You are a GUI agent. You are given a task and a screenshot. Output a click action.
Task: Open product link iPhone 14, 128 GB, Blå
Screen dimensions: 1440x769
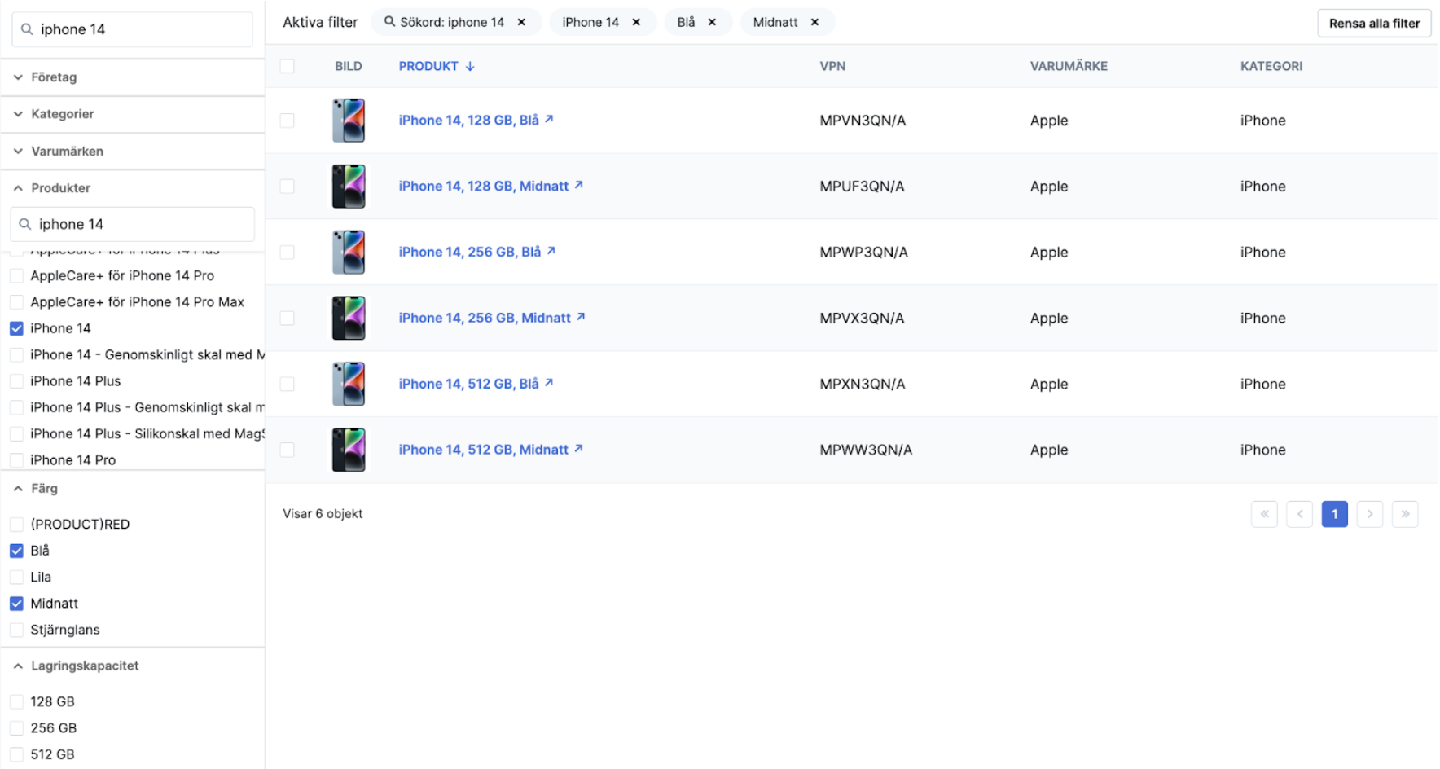point(468,121)
